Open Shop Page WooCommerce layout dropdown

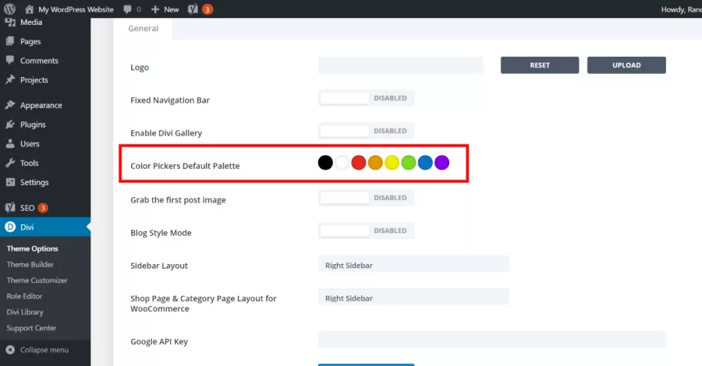point(413,297)
